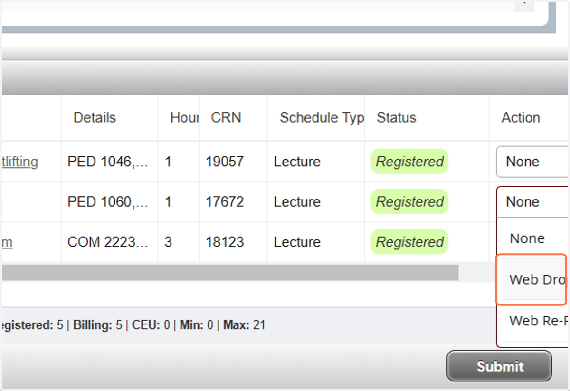The image size is (570, 391).
Task: Click Registered status badge for CRN 18123
Action: (x=409, y=242)
